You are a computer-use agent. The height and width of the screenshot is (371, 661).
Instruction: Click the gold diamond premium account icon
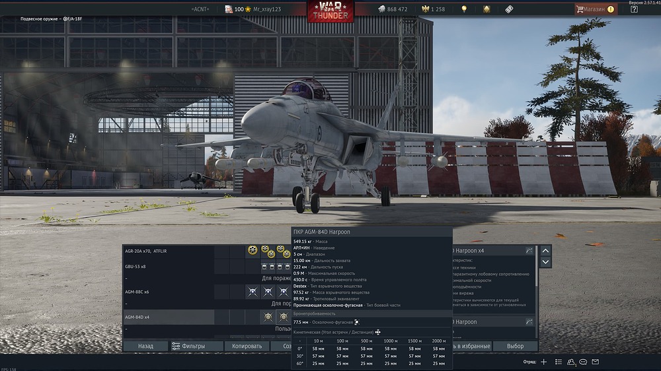(486, 9)
